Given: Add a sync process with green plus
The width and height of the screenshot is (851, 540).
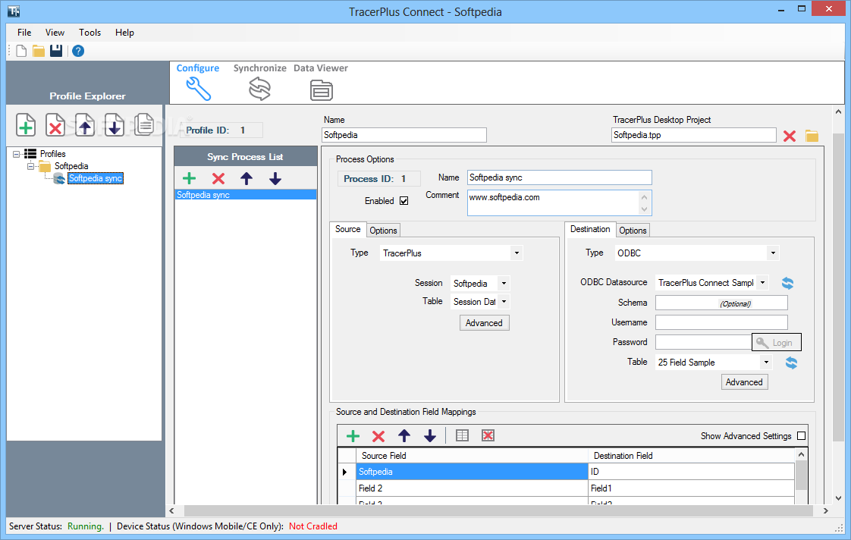Looking at the screenshot, I should click(x=189, y=178).
